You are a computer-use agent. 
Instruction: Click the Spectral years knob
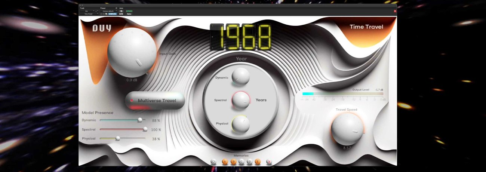coord(241,100)
